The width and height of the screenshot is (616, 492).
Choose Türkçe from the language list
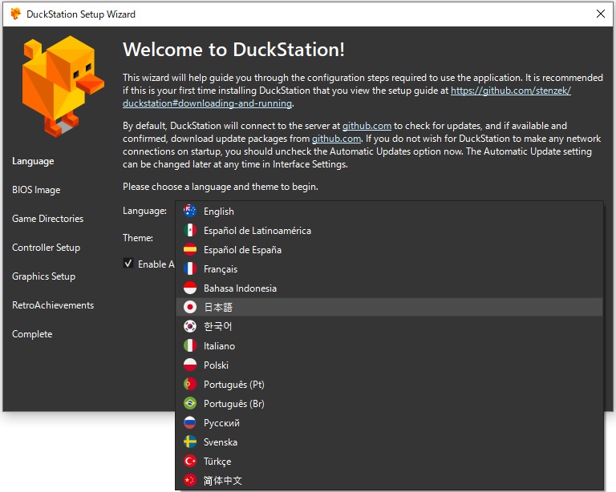point(389,461)
